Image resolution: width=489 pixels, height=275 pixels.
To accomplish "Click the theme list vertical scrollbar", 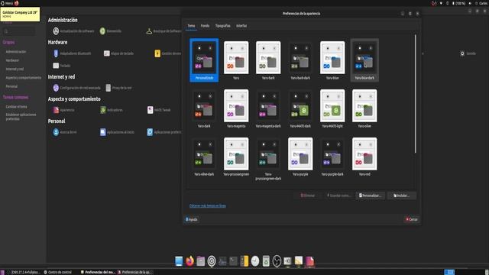I will tap(416, 93).
